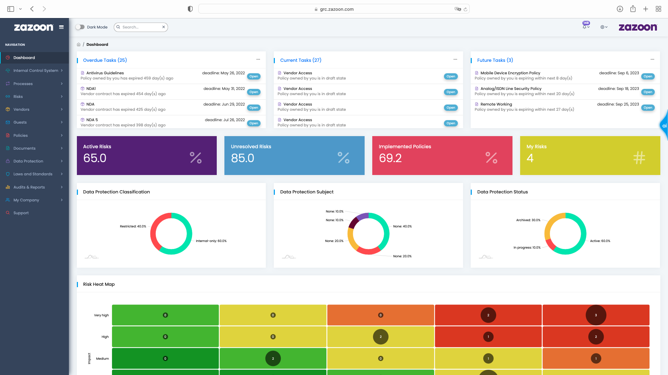
Task: Click inside the search input field
Action: pyautogui.click(x=139, y=27)
